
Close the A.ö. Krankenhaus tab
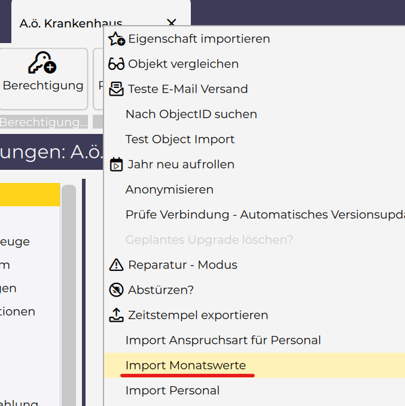tap(172, 23)
